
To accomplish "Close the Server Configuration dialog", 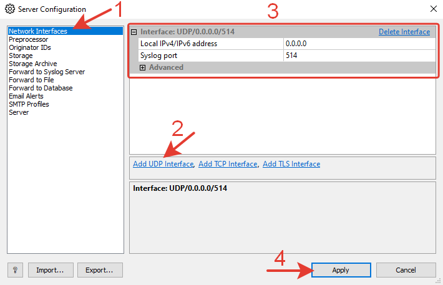I will click(434, 9).
